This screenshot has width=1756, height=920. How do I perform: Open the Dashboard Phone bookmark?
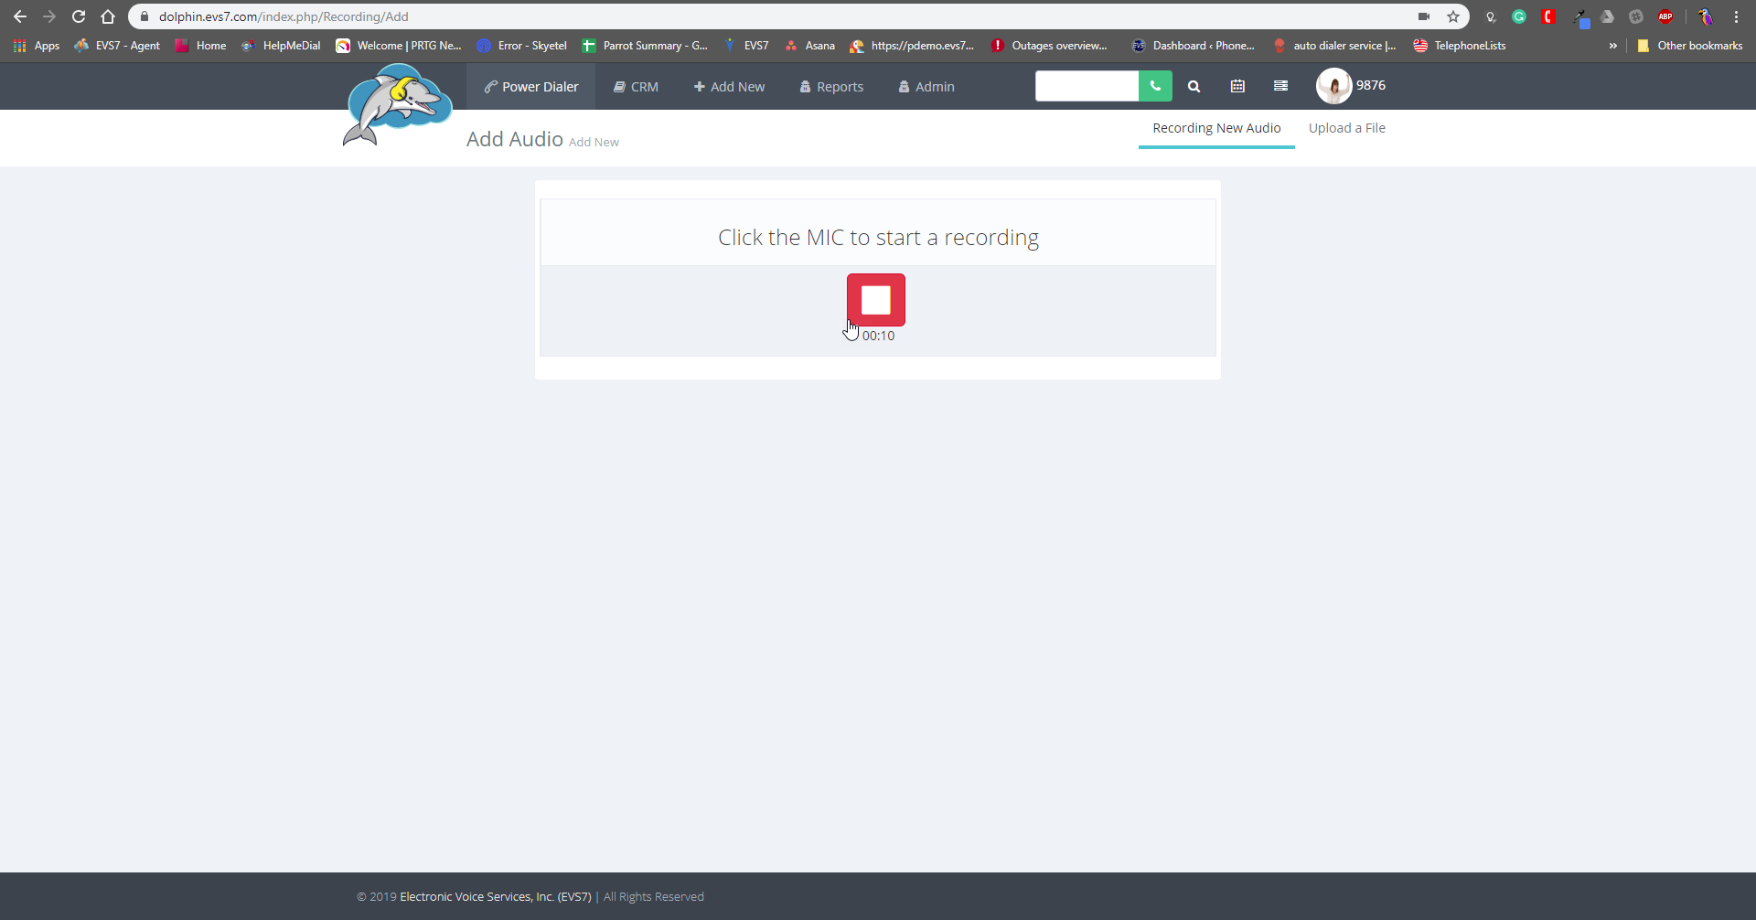(x=1193, y=46)
